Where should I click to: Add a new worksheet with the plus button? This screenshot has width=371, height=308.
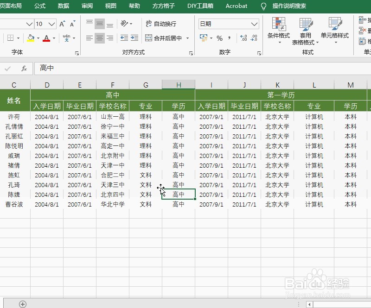click(22, 304)
